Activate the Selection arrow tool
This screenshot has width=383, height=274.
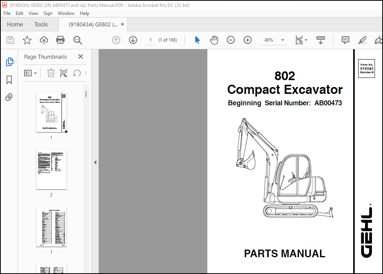pos(197,40)
